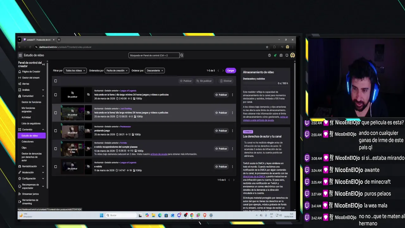
Task: Toggle visibility icon beside probando juego thumbnail
Action: click(88, 130)
